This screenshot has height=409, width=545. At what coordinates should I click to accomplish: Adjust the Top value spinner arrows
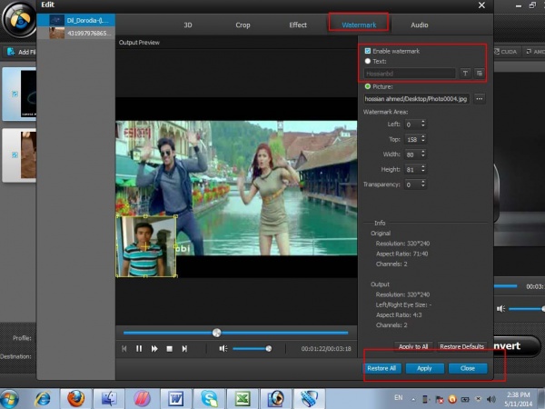(x=422, y=139)
